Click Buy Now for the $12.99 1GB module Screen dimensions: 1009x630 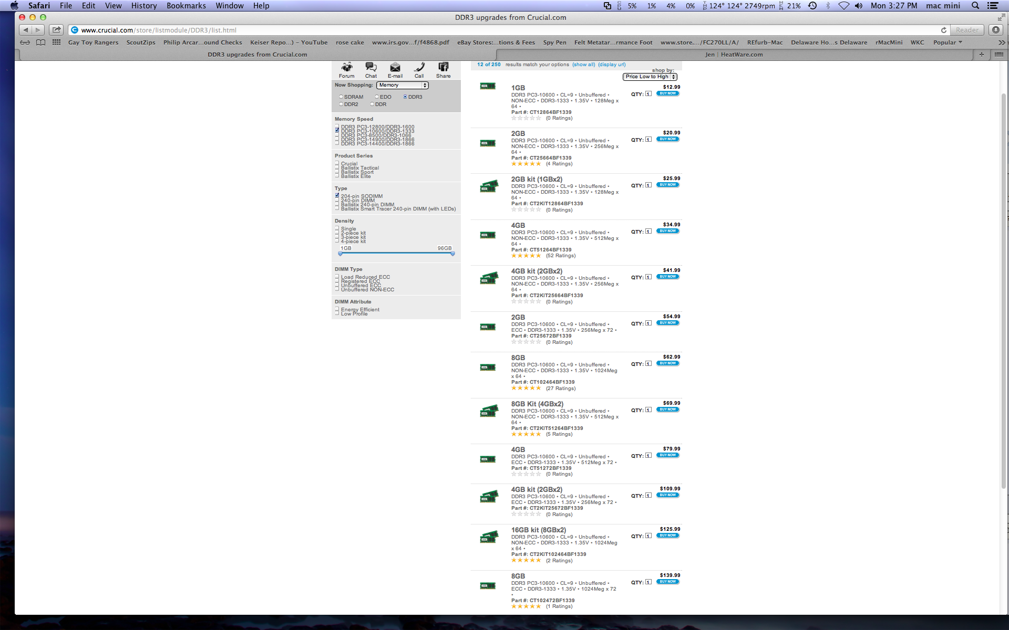point(667,93)
